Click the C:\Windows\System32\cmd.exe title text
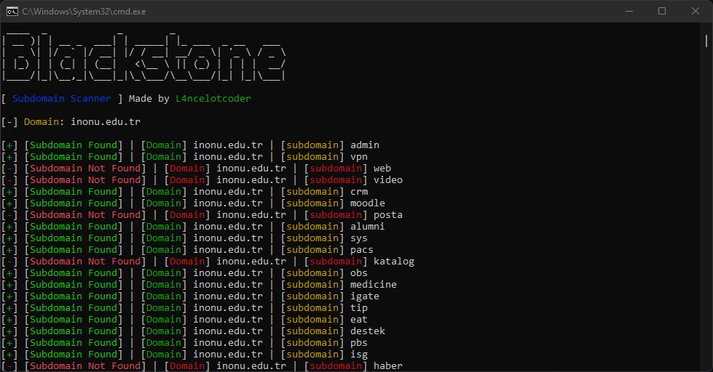Screen dimensions: 713x372 pos(84,12)
